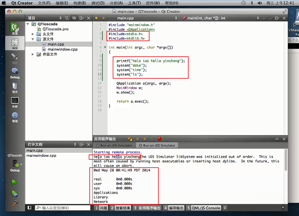Click the Start Debugging run button
The height and width of the screenshot is (216, 299).
click(x=15, y=193)
